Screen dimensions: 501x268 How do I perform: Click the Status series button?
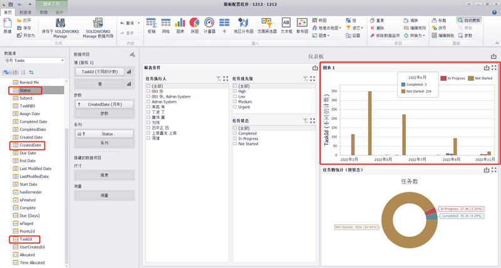click(x=105, y=134)
